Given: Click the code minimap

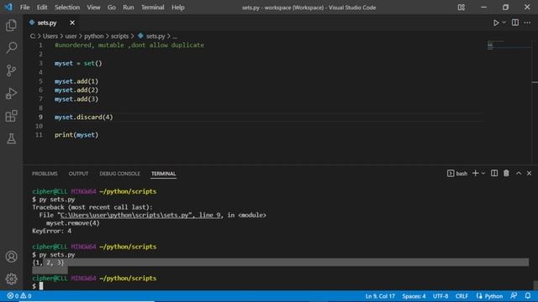Looking at the screenshot, I should tap(509, 44).
